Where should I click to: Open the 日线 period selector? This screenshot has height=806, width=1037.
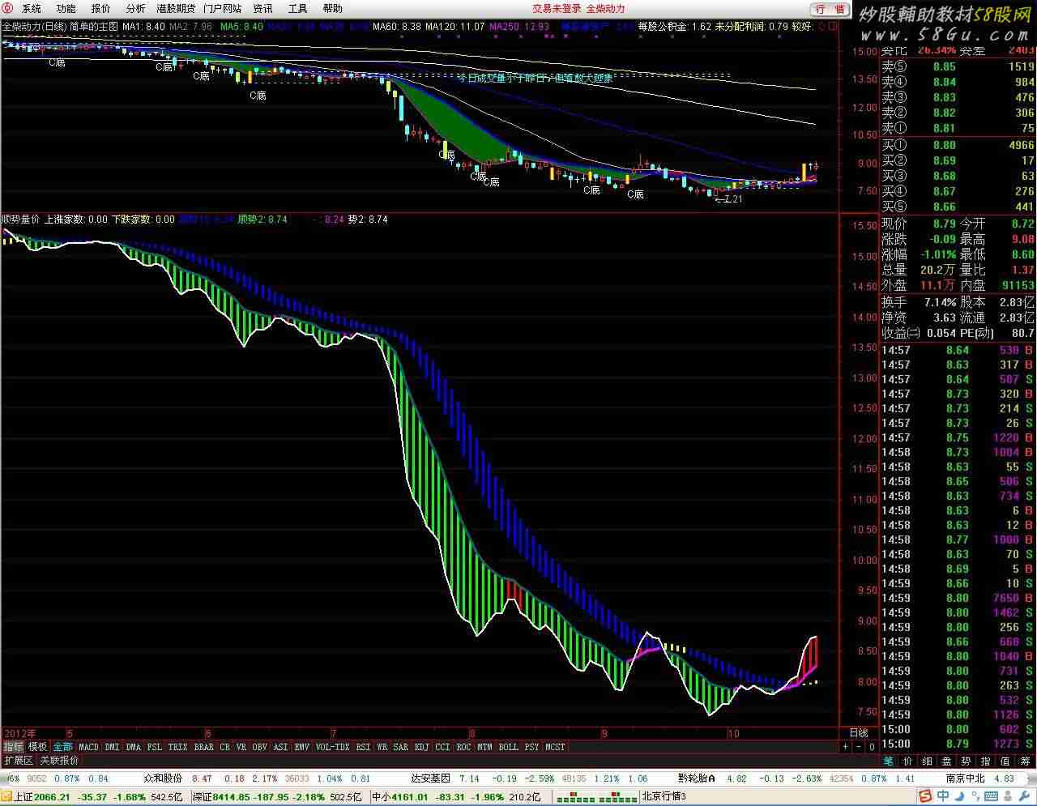(858, 733)
